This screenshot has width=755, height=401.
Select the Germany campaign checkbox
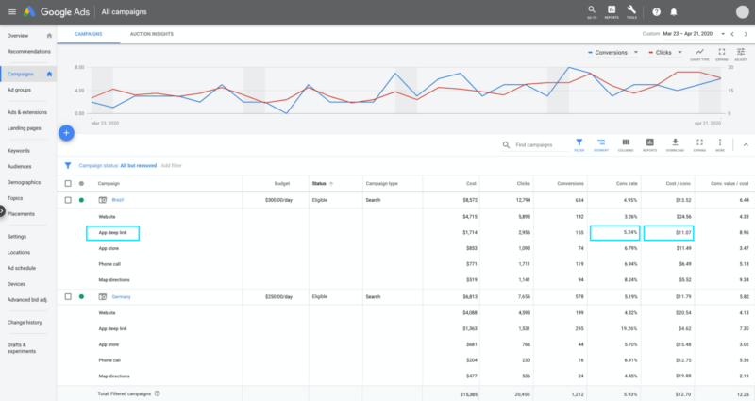tap(68, 296)
